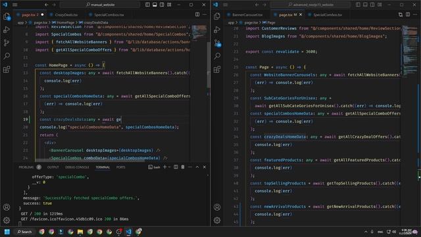Click taskbar Search box
Viewport: 421px width, 237px height.
25,232
